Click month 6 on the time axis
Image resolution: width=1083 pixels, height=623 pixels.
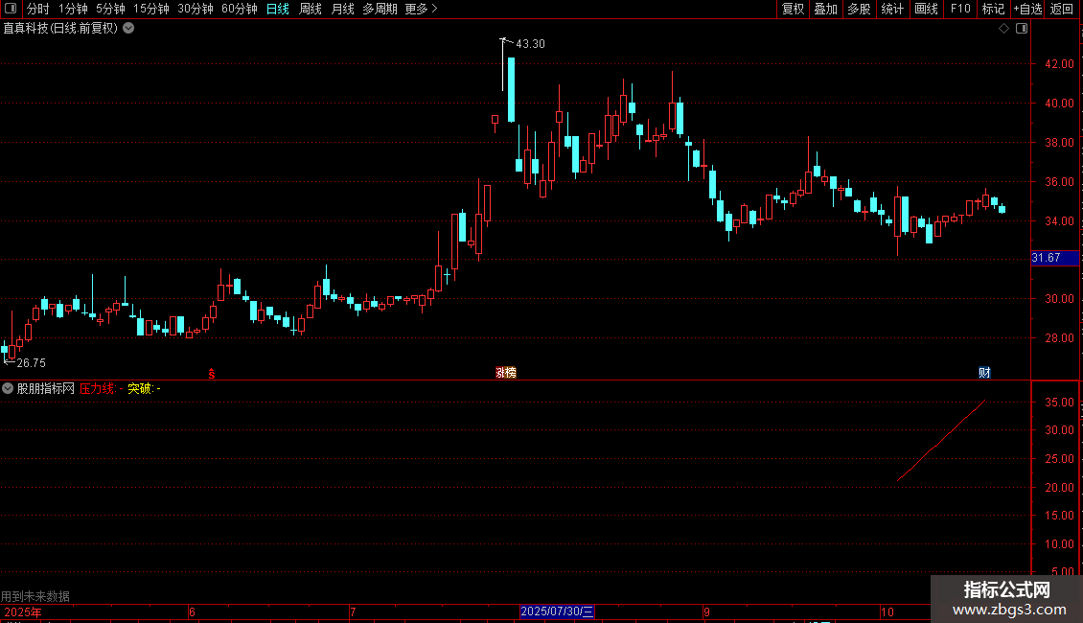192,611
